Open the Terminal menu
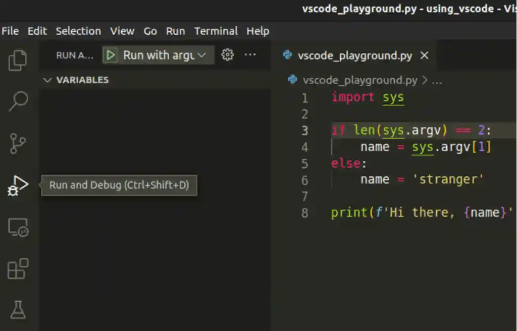The width and height of the screenshot is (517, 331). click(216, 31)
